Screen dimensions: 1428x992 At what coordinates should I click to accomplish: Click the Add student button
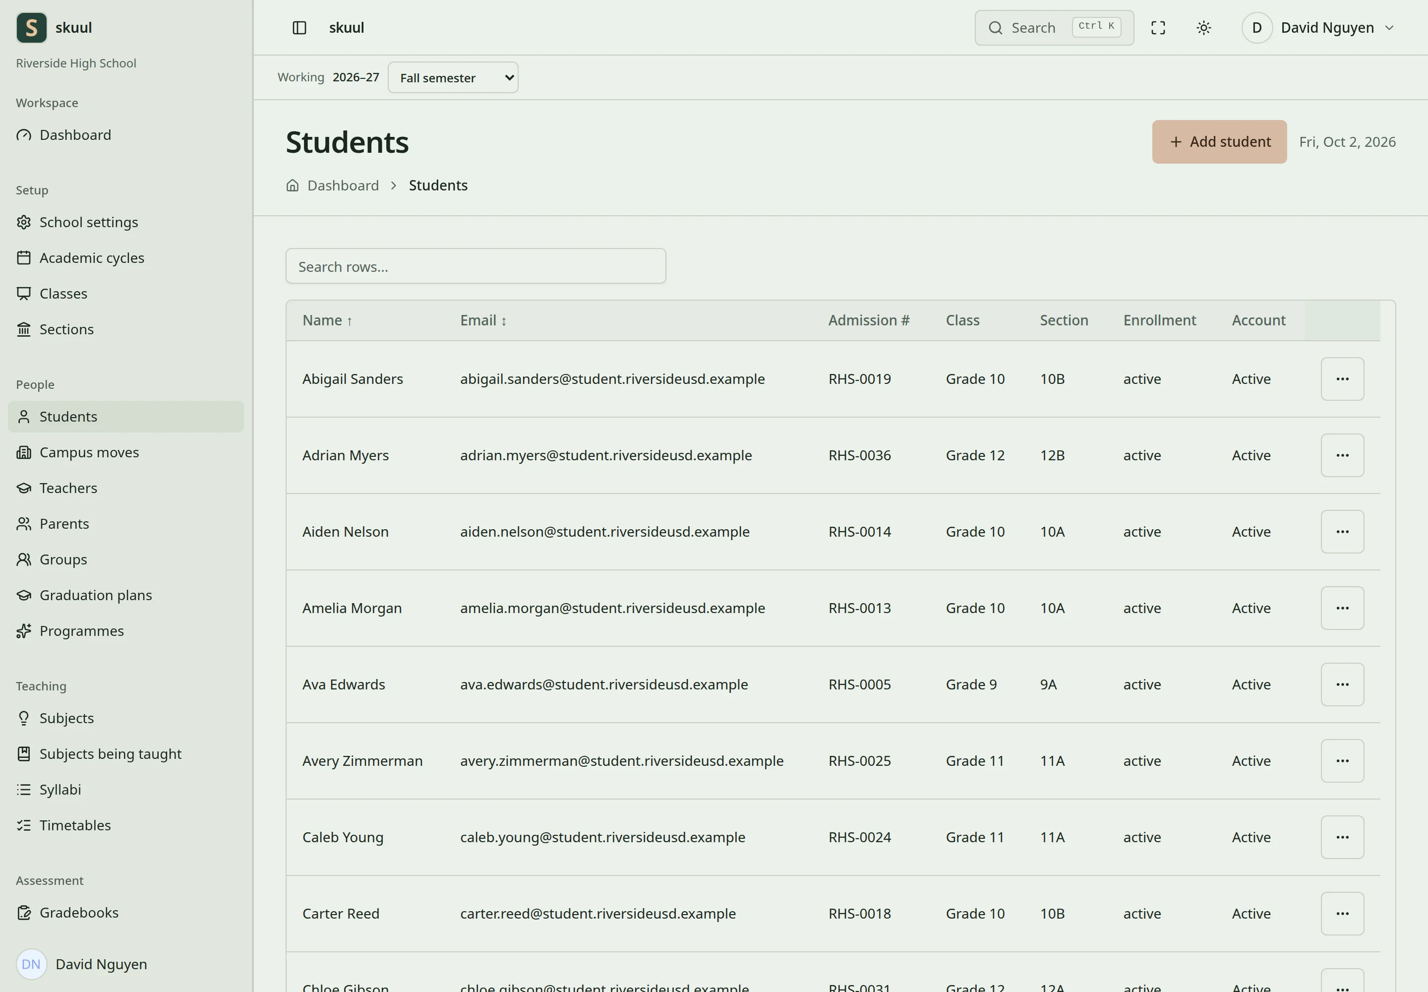1219,142
